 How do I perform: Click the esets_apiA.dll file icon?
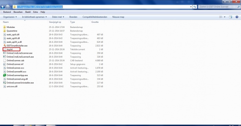click(x=4, y=34)
